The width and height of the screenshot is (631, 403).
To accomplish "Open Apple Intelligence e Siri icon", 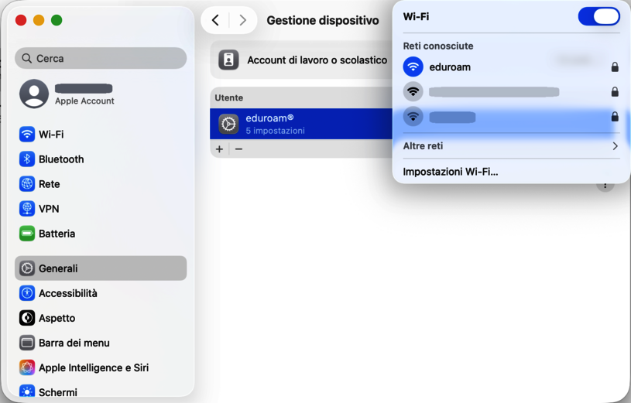I will [x=27, y=367].
